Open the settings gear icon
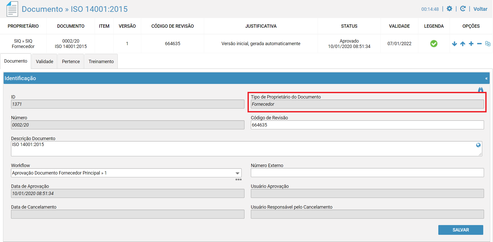 coord(449,9)
